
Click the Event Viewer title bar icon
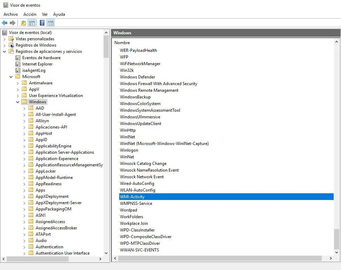point(6,5)
